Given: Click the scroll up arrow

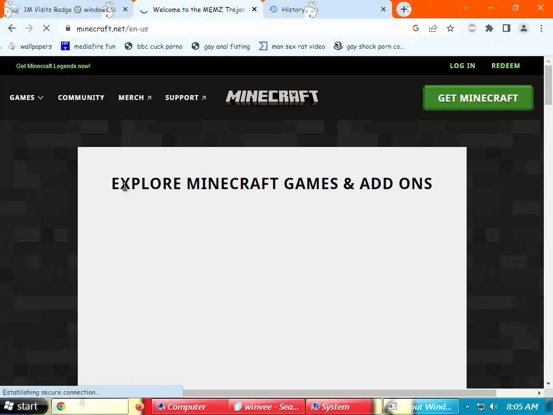Looking at the screenshot, I should (548, 61).
